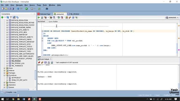Open the SQL Tuning Advisor icon

(54, 17)
